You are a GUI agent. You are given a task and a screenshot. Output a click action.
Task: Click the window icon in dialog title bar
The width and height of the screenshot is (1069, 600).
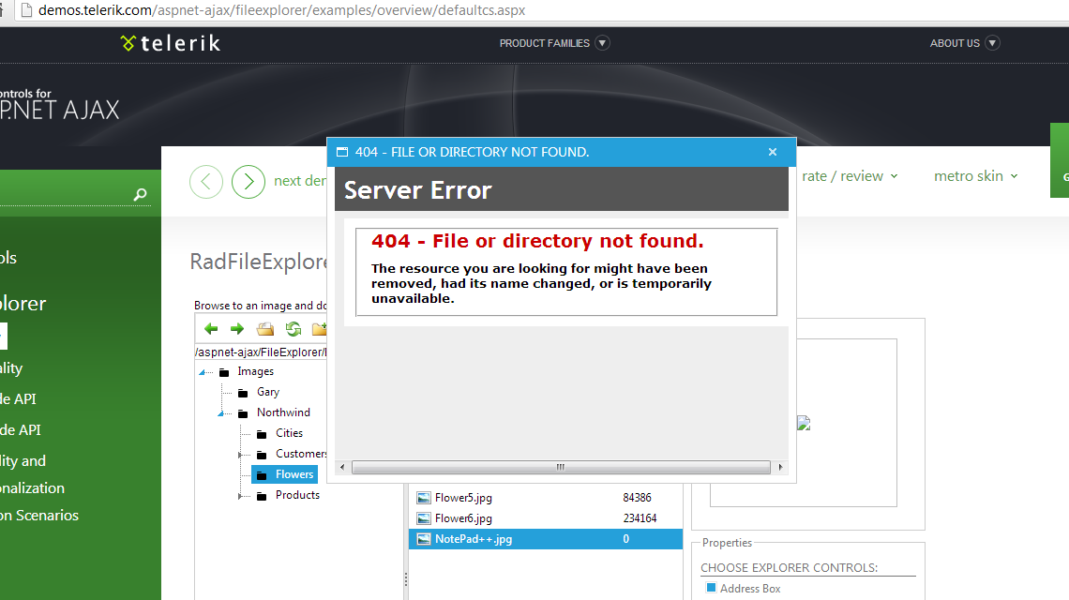tap(342, 152)
